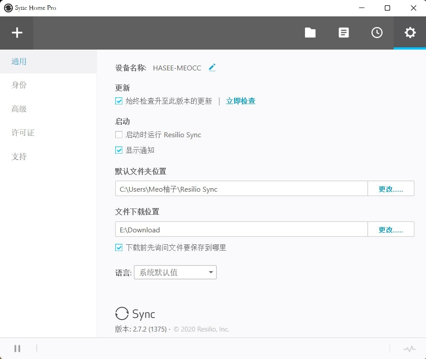426x359 pixels.
Task: Close the Sync Home Pro window
Action: click(413, 8)
